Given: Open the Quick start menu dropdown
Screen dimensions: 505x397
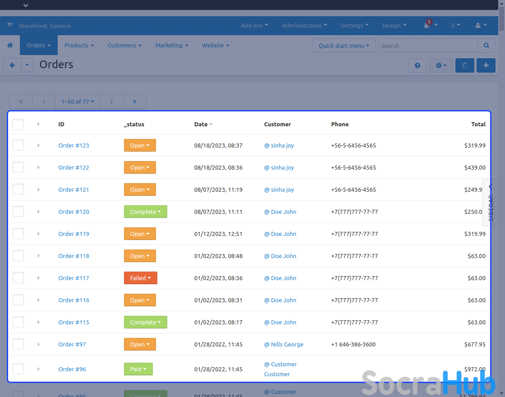Looking at the screenshot, I should (x=344, y=46).
